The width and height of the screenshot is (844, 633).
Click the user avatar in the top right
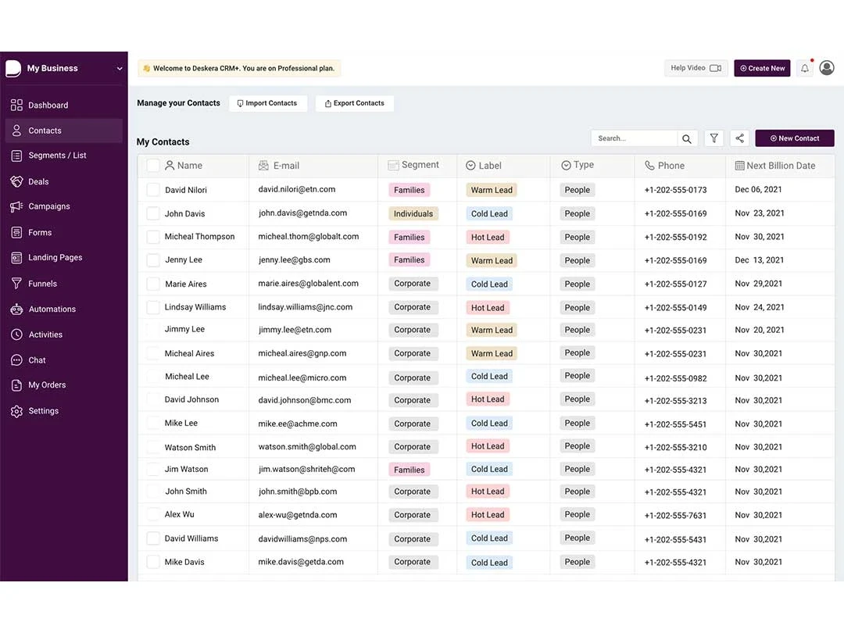click(827, 68)
